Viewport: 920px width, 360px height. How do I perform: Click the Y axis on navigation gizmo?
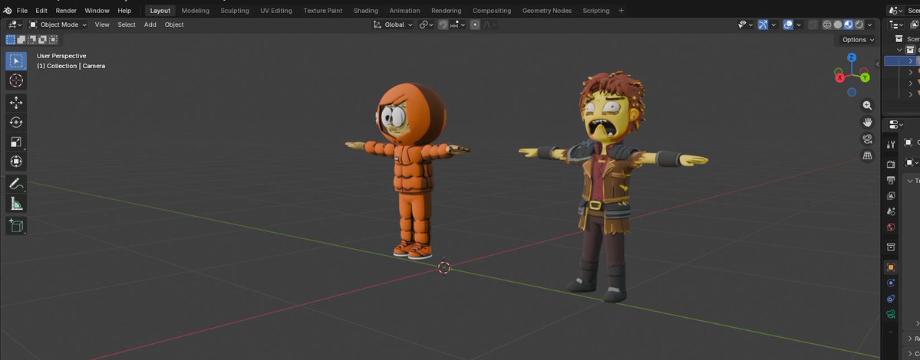coord(865,77)
